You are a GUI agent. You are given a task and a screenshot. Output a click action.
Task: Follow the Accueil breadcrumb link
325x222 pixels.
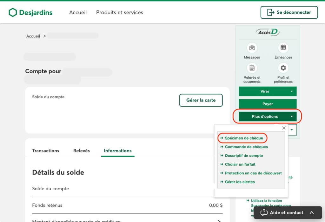coord(33,36)
